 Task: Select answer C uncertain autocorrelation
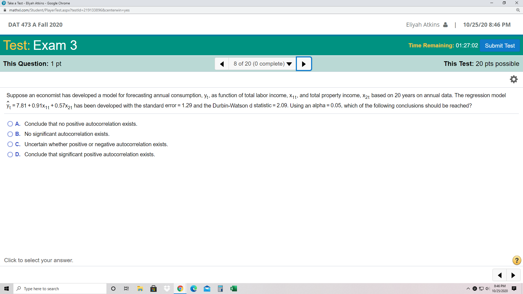pos(10,144)
